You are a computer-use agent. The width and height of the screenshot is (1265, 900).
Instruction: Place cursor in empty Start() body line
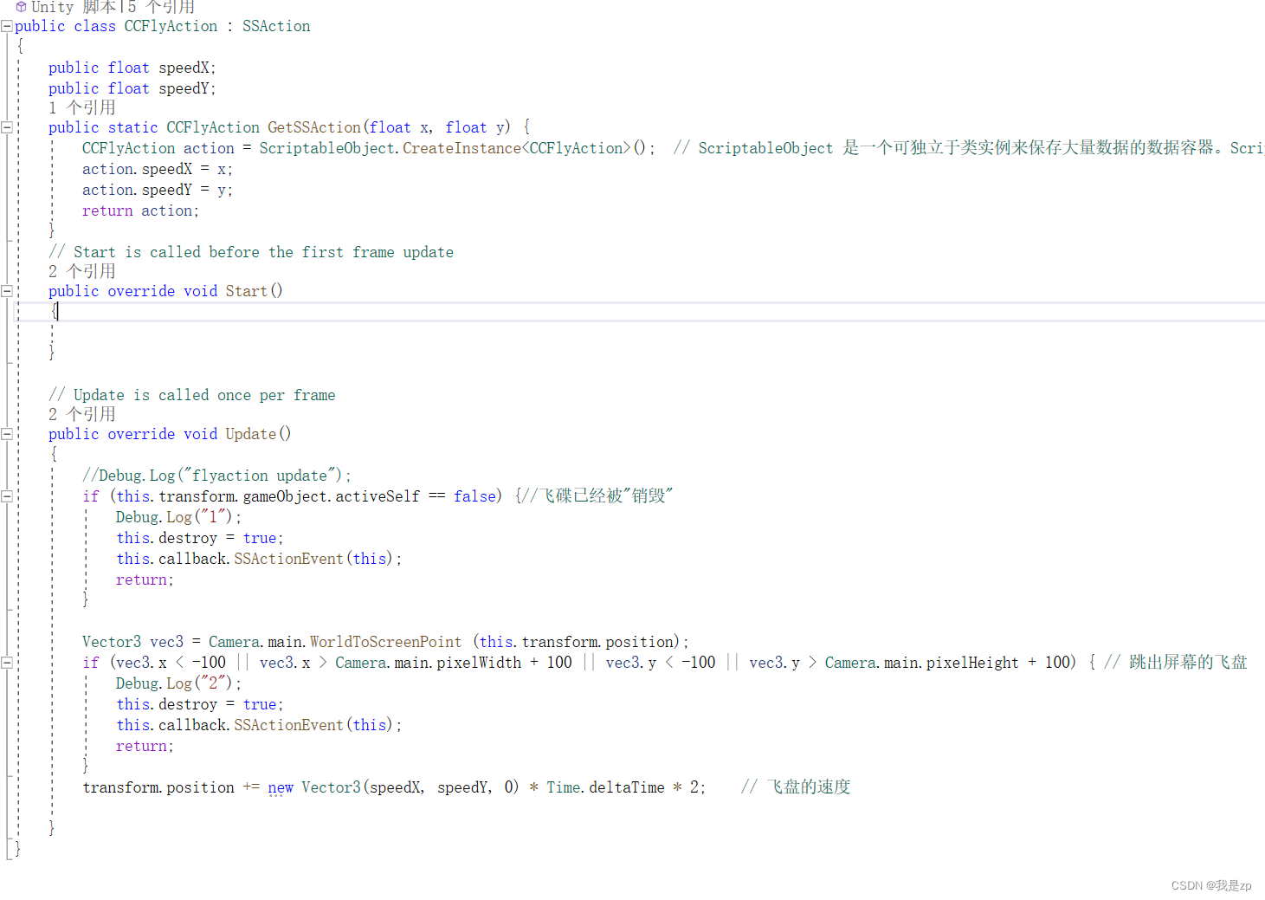641,332
